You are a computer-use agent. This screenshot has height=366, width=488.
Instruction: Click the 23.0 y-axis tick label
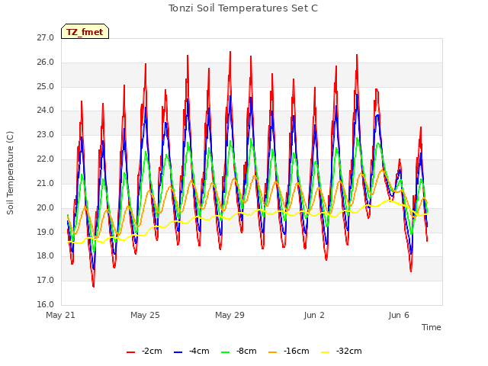coord(46,135)
